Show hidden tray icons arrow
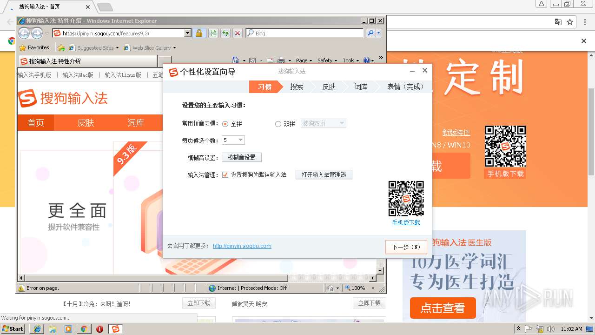The width and height of the screenshot is (595, 335). 519,328
